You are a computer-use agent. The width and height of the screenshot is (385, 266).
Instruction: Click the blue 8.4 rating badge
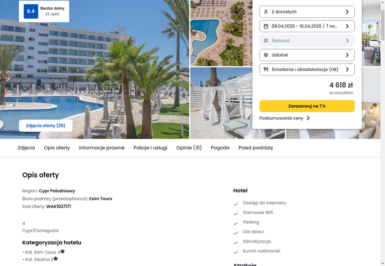coord(31,11)
